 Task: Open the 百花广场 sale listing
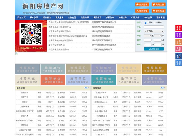click(25, 97)
